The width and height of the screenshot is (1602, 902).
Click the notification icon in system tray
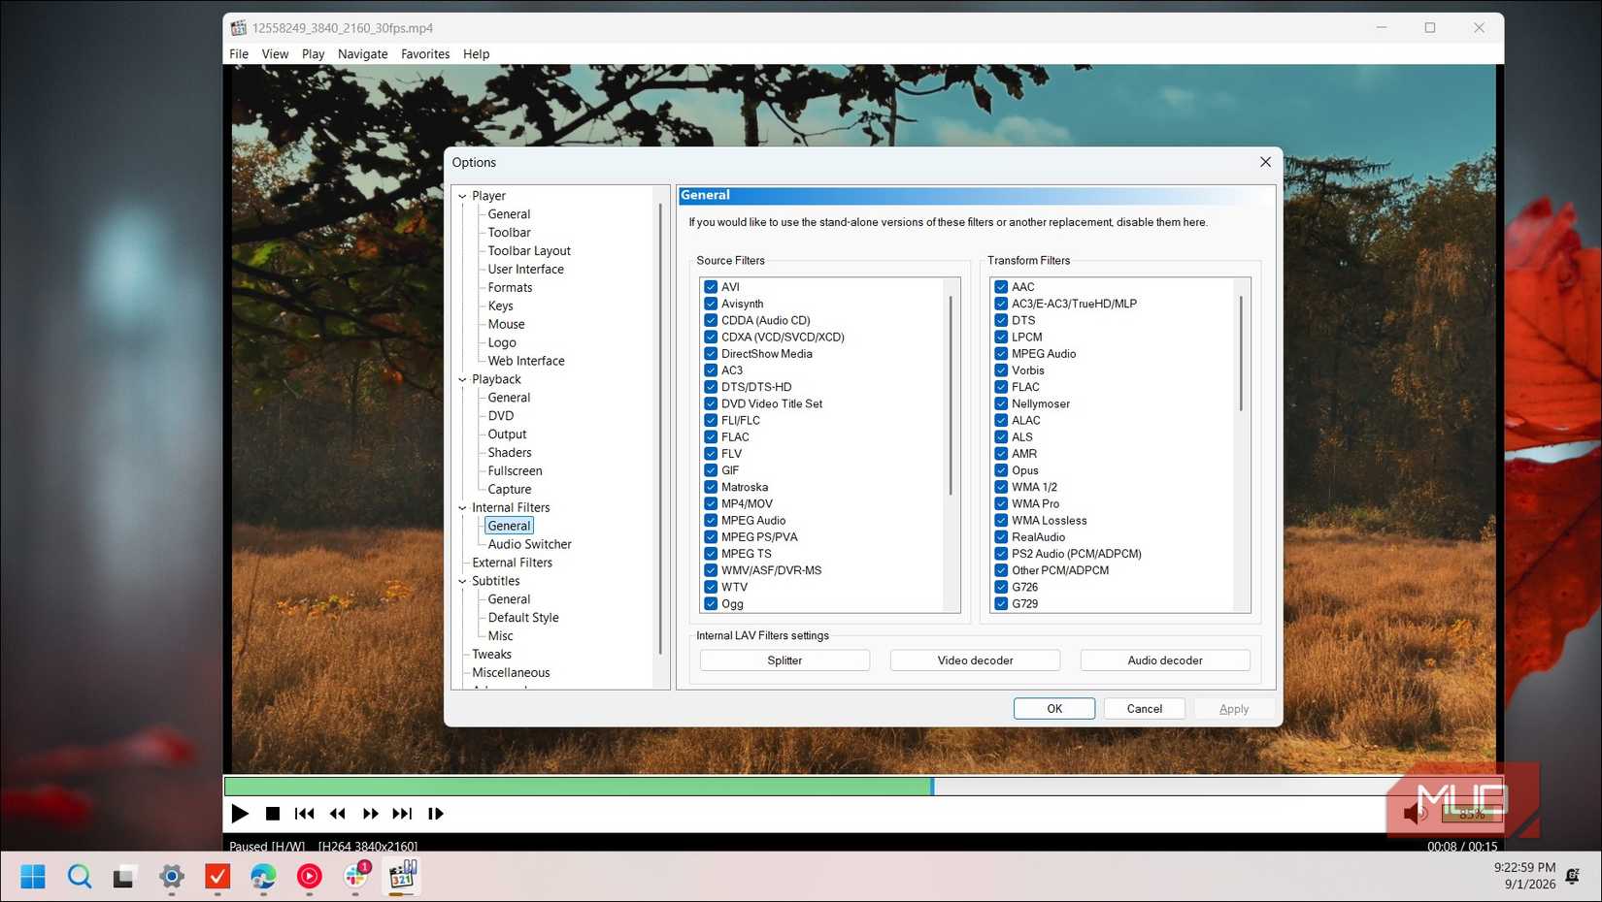click(x=1573, y=877)
